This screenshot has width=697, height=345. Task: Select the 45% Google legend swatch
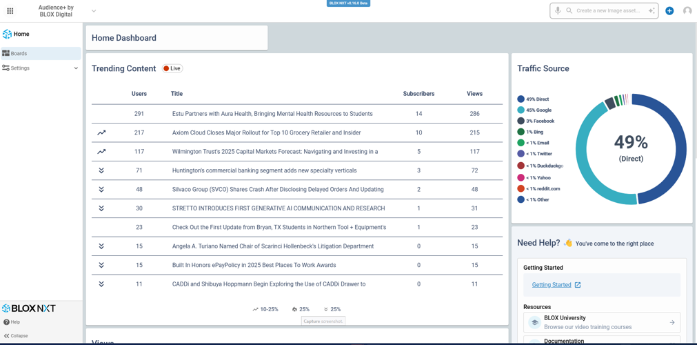coord(521,110)
